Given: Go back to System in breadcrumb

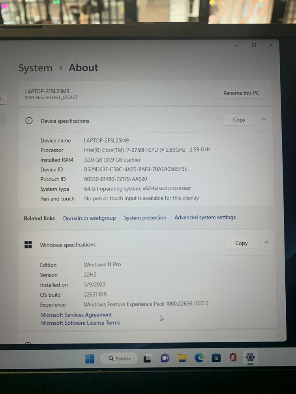Looking at the screenshot, I should [x=35, y=68].
